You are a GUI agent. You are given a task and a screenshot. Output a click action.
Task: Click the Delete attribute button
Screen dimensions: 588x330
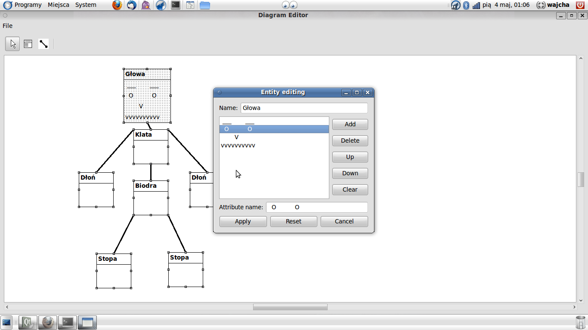click(350, 141)
